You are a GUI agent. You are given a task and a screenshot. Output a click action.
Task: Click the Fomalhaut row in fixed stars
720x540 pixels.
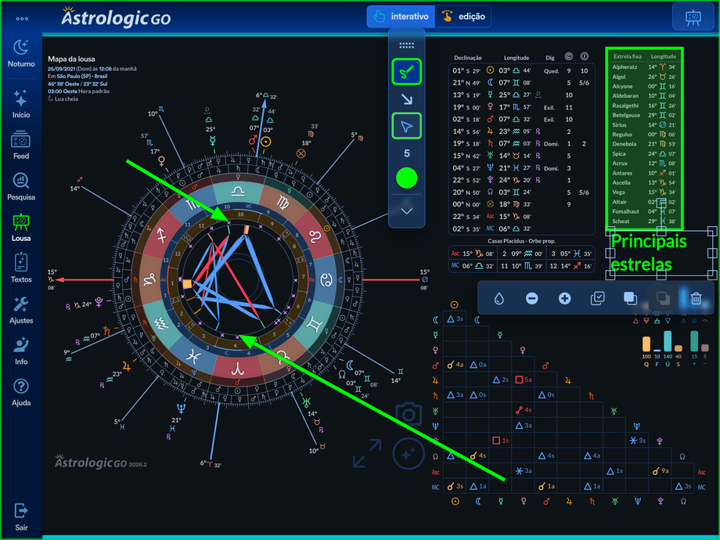pyautogui.click(x=644, y=211)
